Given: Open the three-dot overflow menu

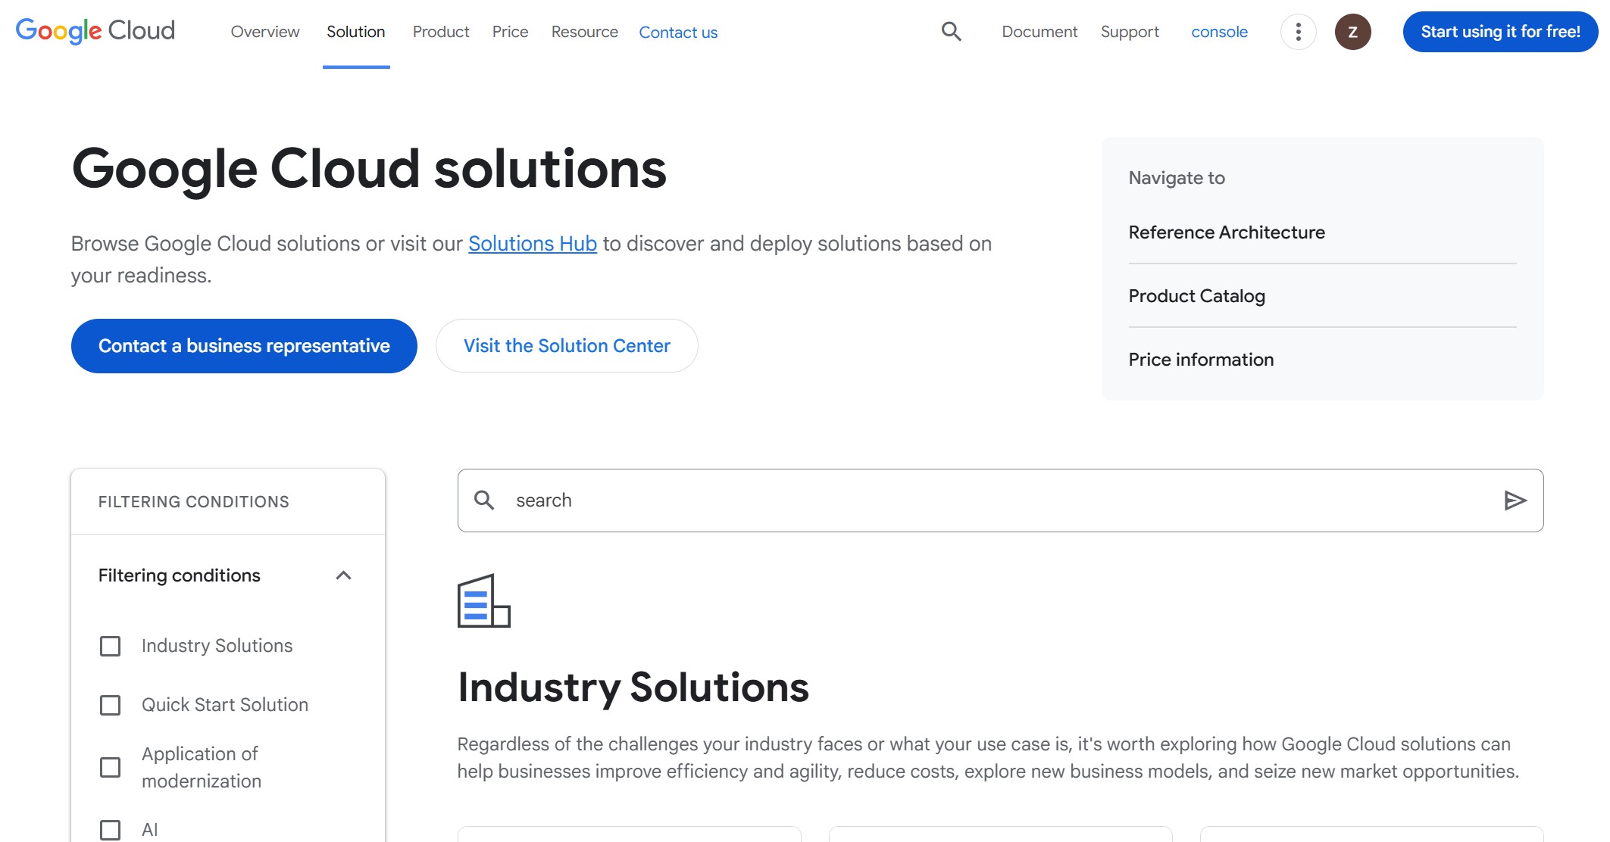Looking at the screenshot, I should click(1297, 32).
